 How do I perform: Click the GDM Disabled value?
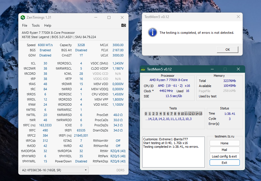coord(45,55)
